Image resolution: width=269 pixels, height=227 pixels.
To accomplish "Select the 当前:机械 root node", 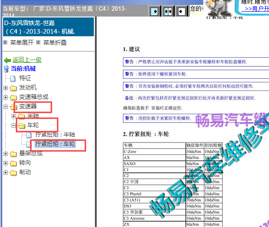I will [23, 69].
